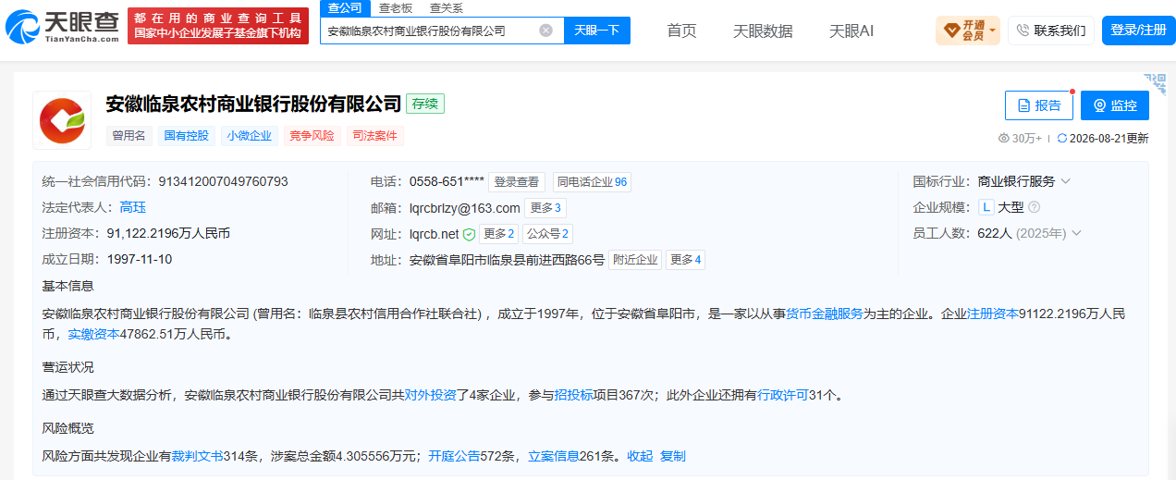This screenshot has width=1176, height=480.
Task: Click the 司法案件 tag
Action: [x=374, y=136]
